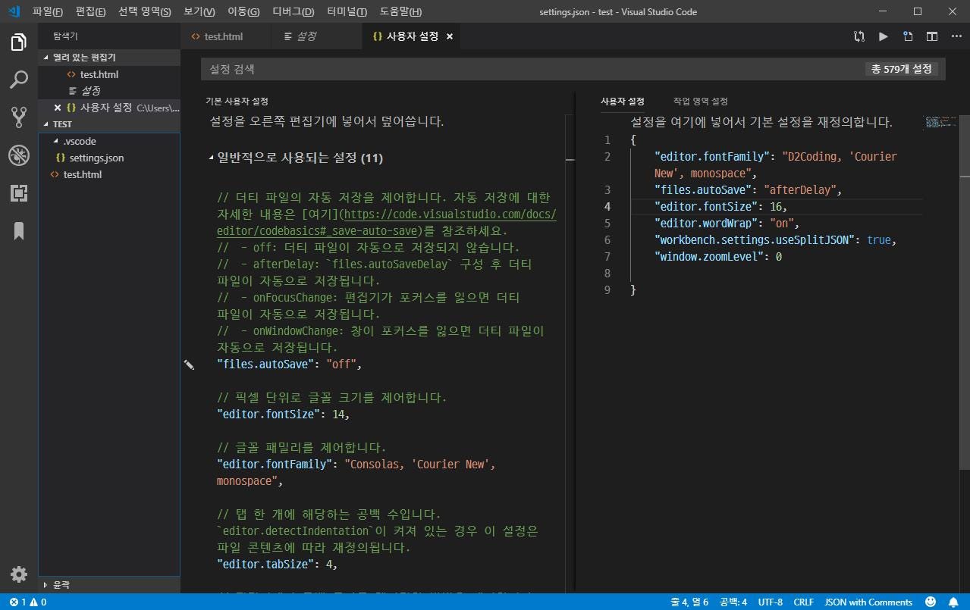Send feedback using the smiley icon
Viewport: 970px width, 610px height.
click(930, 602)
